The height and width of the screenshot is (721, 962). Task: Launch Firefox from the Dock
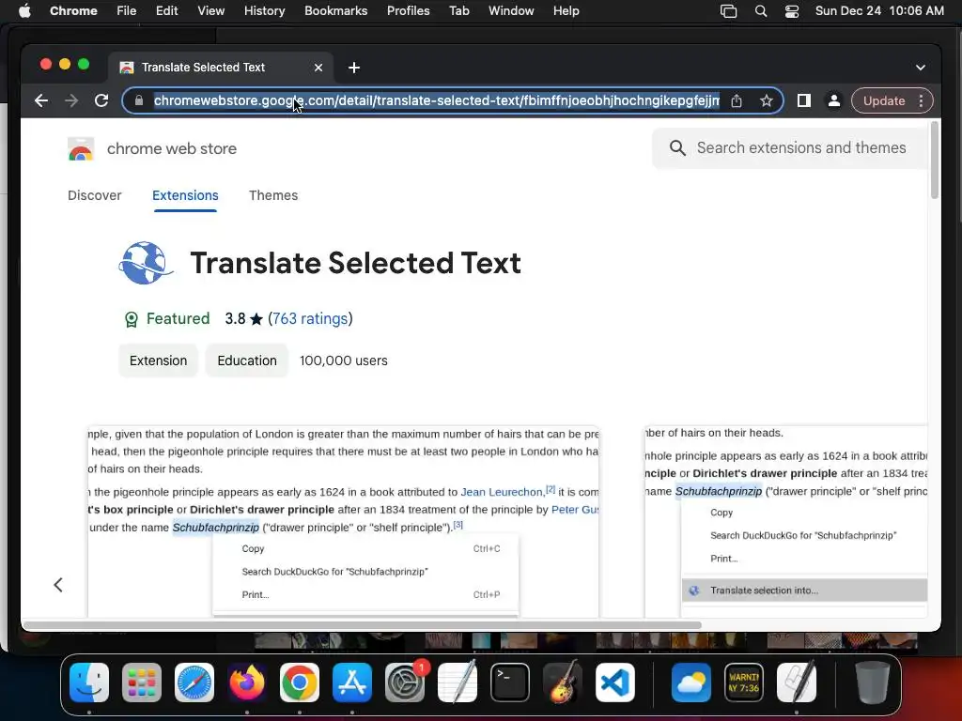pyautogui.click(x=247, y=683)
